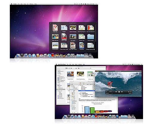
Task: Open the Apple menu on the Finder desktop
Action: tap(12, 4)
